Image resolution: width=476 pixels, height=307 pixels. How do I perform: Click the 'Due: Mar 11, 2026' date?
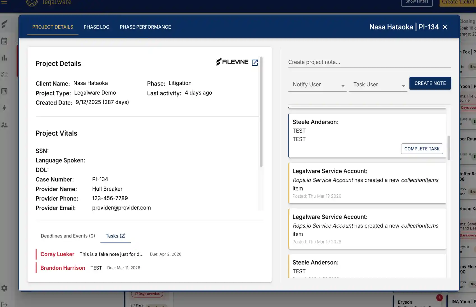124,268
